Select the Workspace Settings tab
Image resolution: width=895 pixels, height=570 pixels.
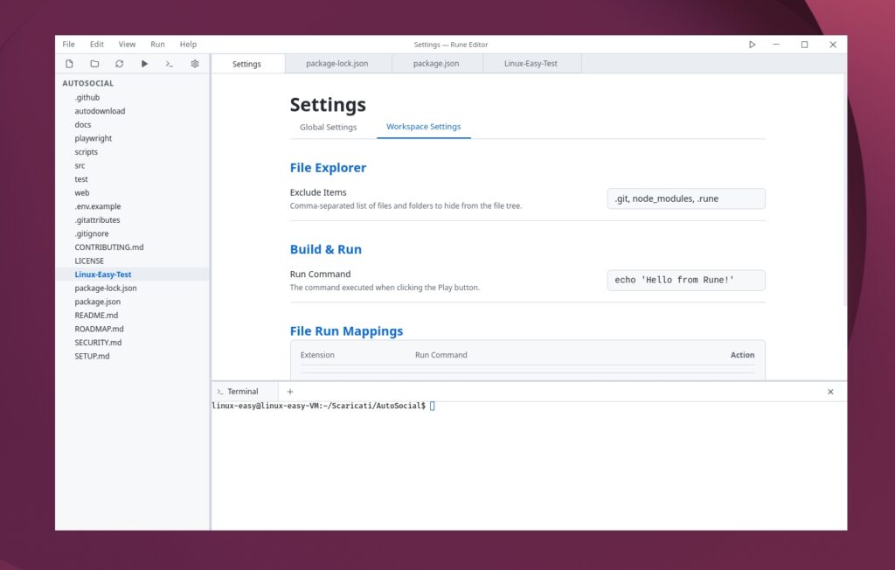point(424,127)
